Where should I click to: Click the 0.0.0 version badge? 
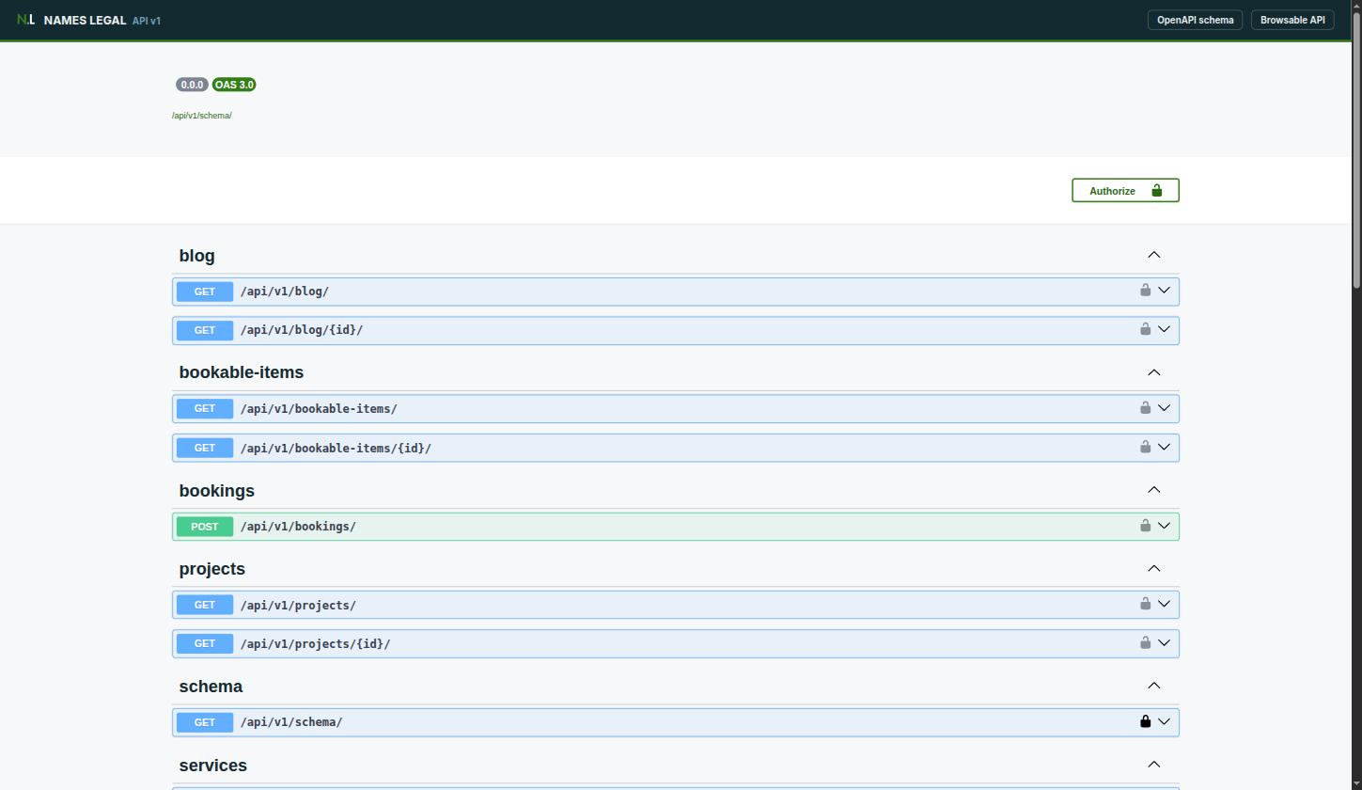[x=192, y=85]
